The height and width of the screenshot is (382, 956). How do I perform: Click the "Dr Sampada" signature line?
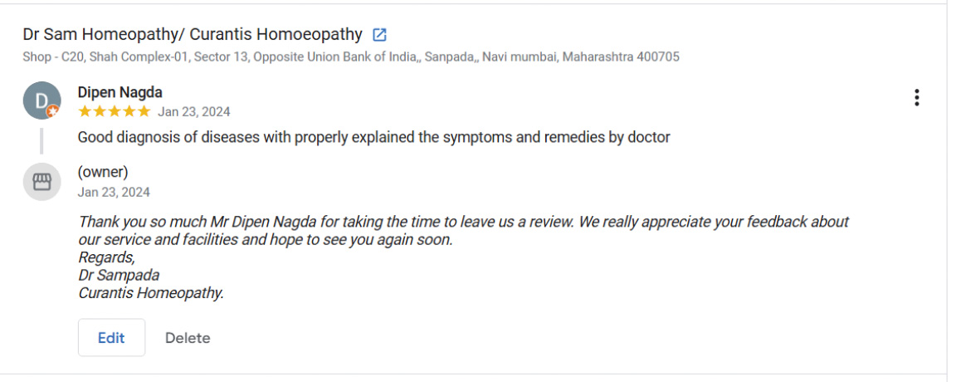pyautogui.click(x=119, y=275)
